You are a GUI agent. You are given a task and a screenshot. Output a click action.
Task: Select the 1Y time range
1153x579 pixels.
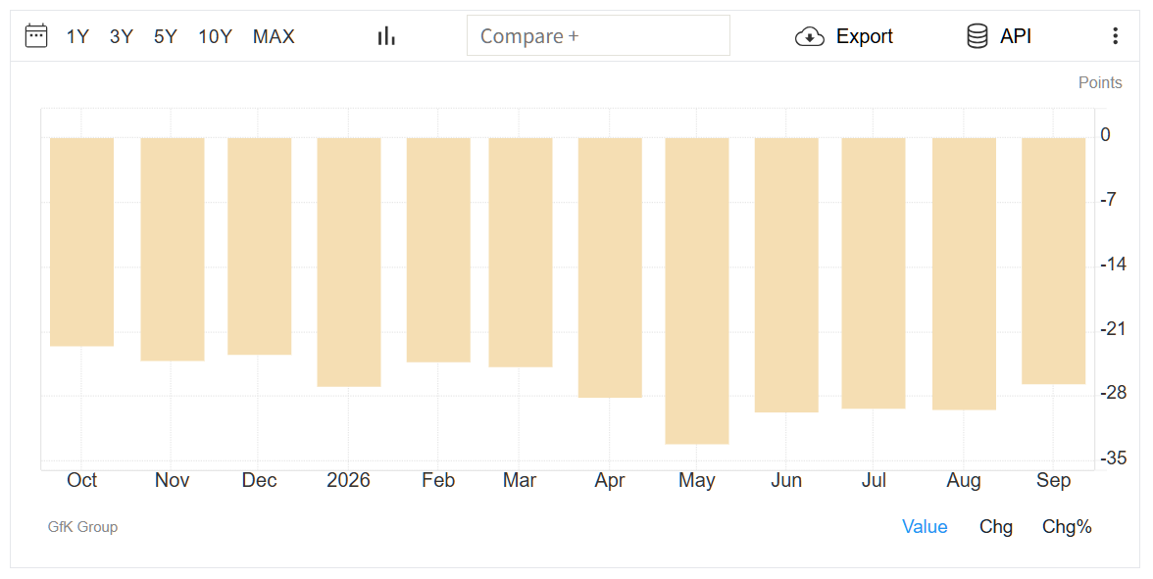pyautogui.click(x=77, y=36)
